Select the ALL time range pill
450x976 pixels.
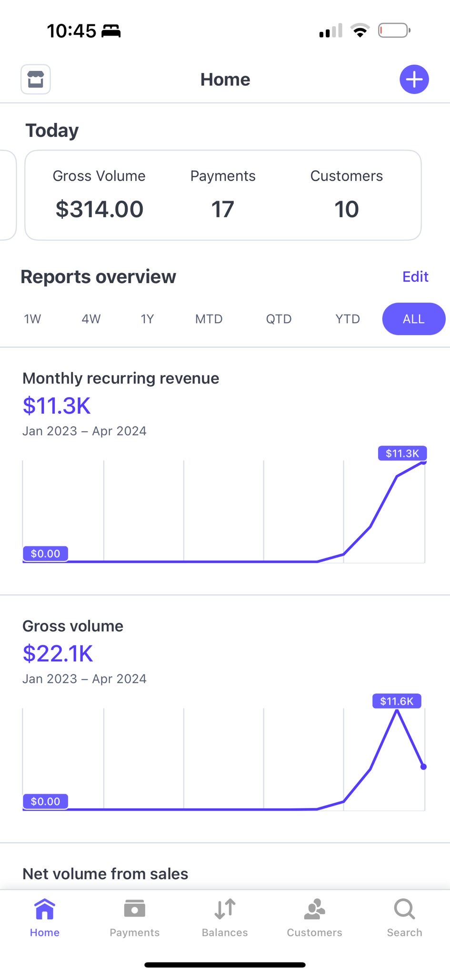(413, 319)
